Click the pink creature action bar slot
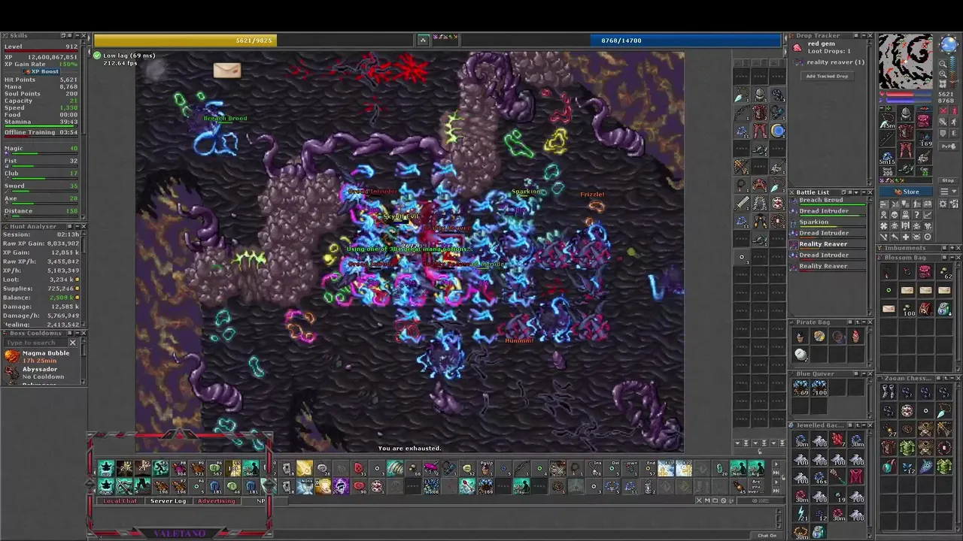963x541 pixels. pos(430,467)
